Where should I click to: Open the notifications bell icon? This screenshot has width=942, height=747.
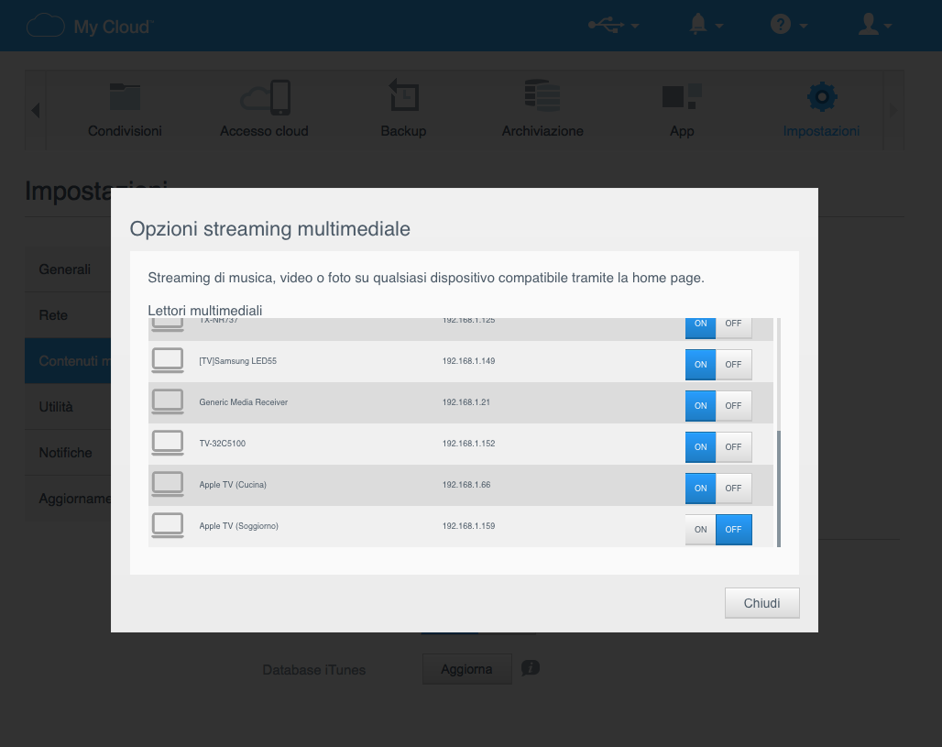pyautogui.click(x=698, y=25)
